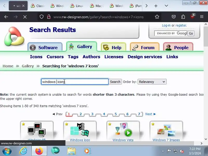Click the RealWorld Designer site logo
208x156 pixels.
coord(14,37)
